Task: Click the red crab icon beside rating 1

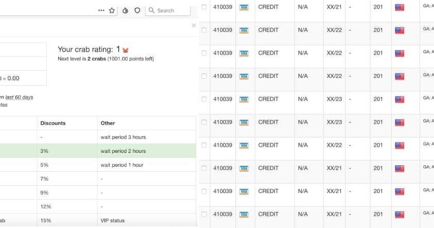Action: pyautogui.click(x=125, y=50)
